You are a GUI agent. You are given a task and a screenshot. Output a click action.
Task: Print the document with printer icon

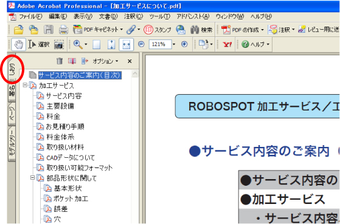tap(63, 30)
